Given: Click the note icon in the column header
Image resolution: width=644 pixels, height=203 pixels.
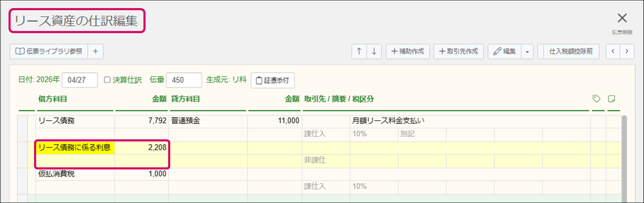Looking at the screenshot, I should coord(612,99).
